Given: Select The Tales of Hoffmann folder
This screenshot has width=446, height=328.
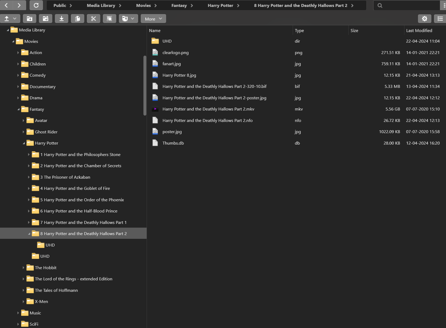Looking at the screenshot, I should (x=56, y=290).
